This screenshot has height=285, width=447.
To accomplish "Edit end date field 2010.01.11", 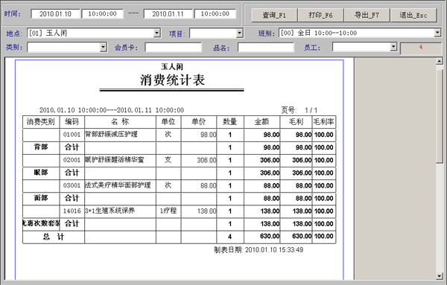I will [168, 13].
